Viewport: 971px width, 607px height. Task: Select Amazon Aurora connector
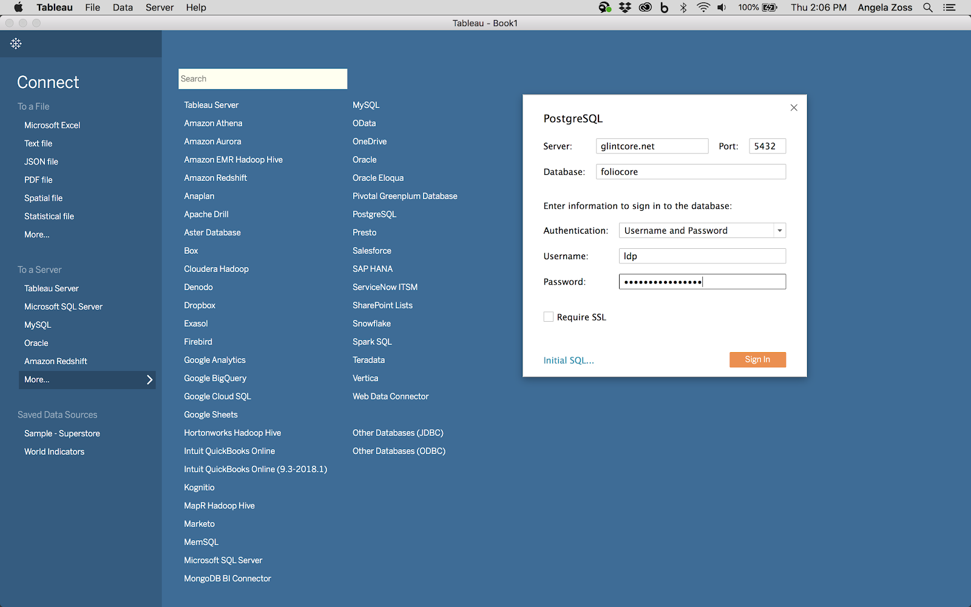coord(212,141)
